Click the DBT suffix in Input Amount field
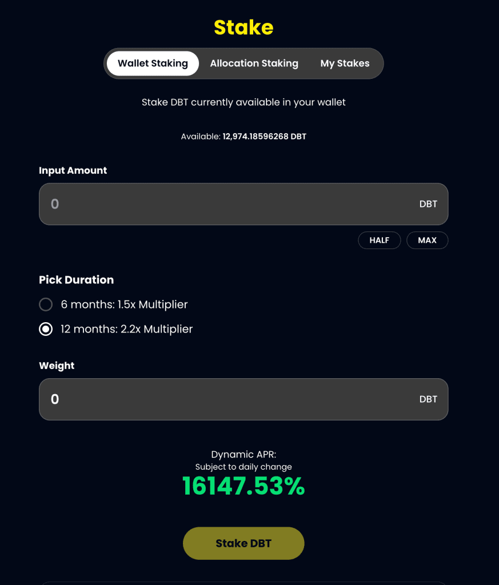Image resolution: width=499 pixels, height=585 pixels. click(428, 204)
